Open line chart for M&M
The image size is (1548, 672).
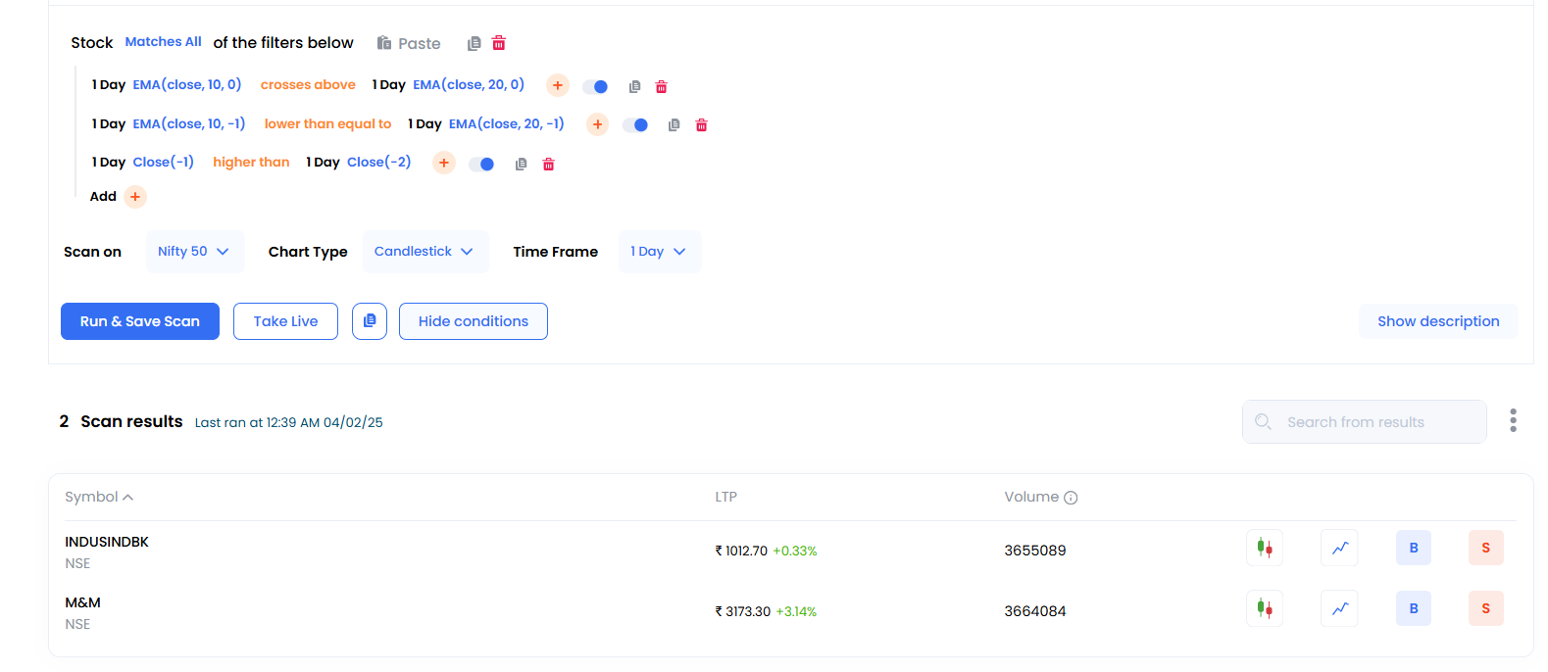click(x=1339, y=609)
